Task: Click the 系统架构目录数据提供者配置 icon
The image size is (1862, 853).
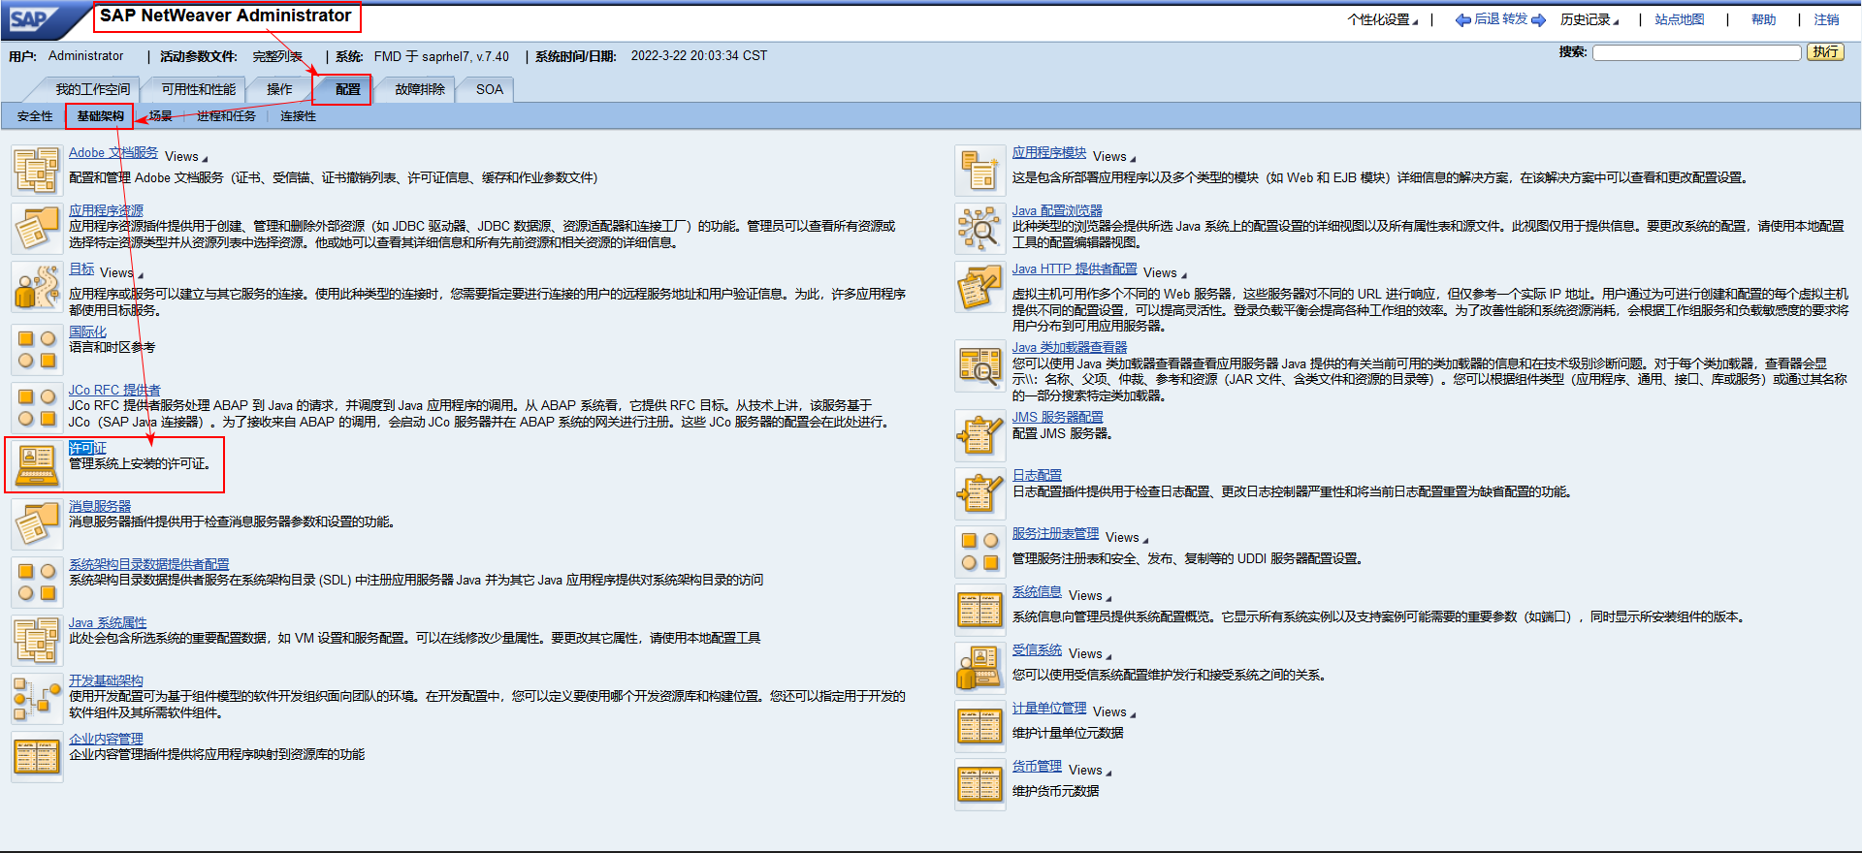Action: 37,583
